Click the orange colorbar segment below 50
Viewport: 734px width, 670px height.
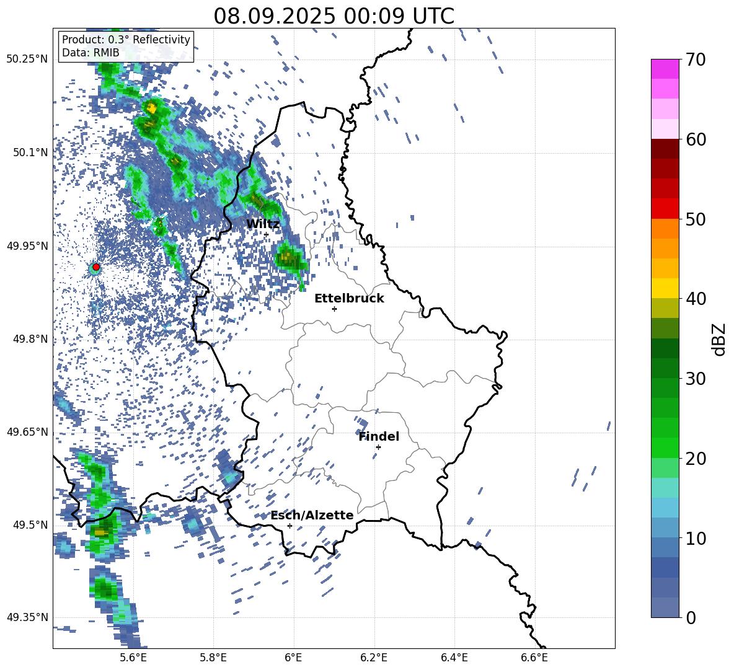pos(665,229)
